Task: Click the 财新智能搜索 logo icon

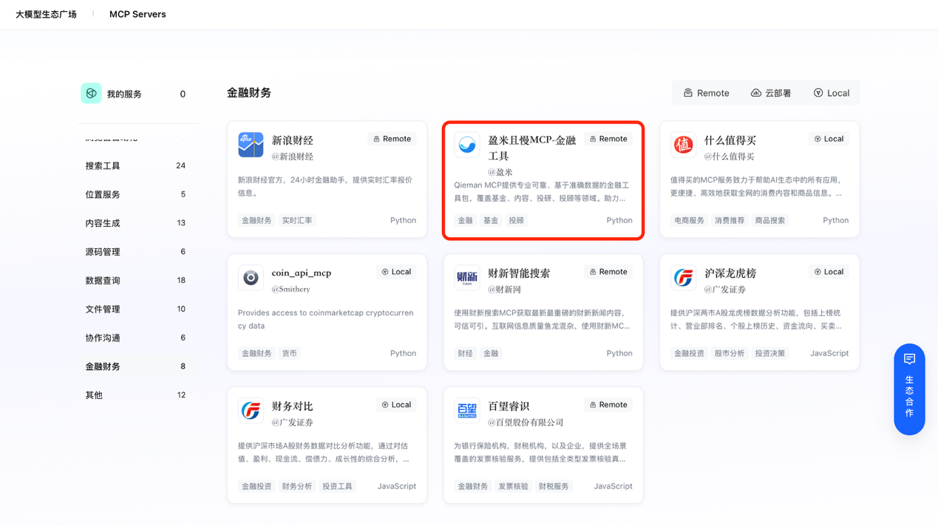Action: [467, 278]
